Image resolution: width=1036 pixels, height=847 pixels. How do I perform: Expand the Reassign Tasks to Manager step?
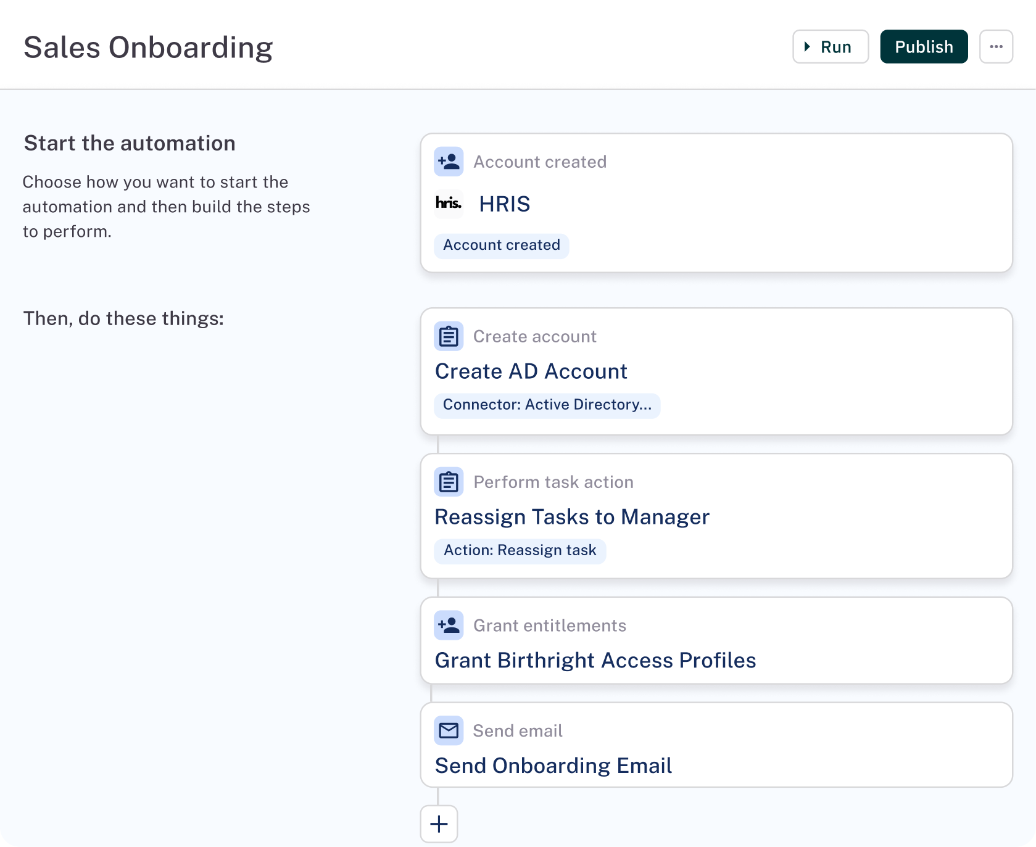(716, 517)
